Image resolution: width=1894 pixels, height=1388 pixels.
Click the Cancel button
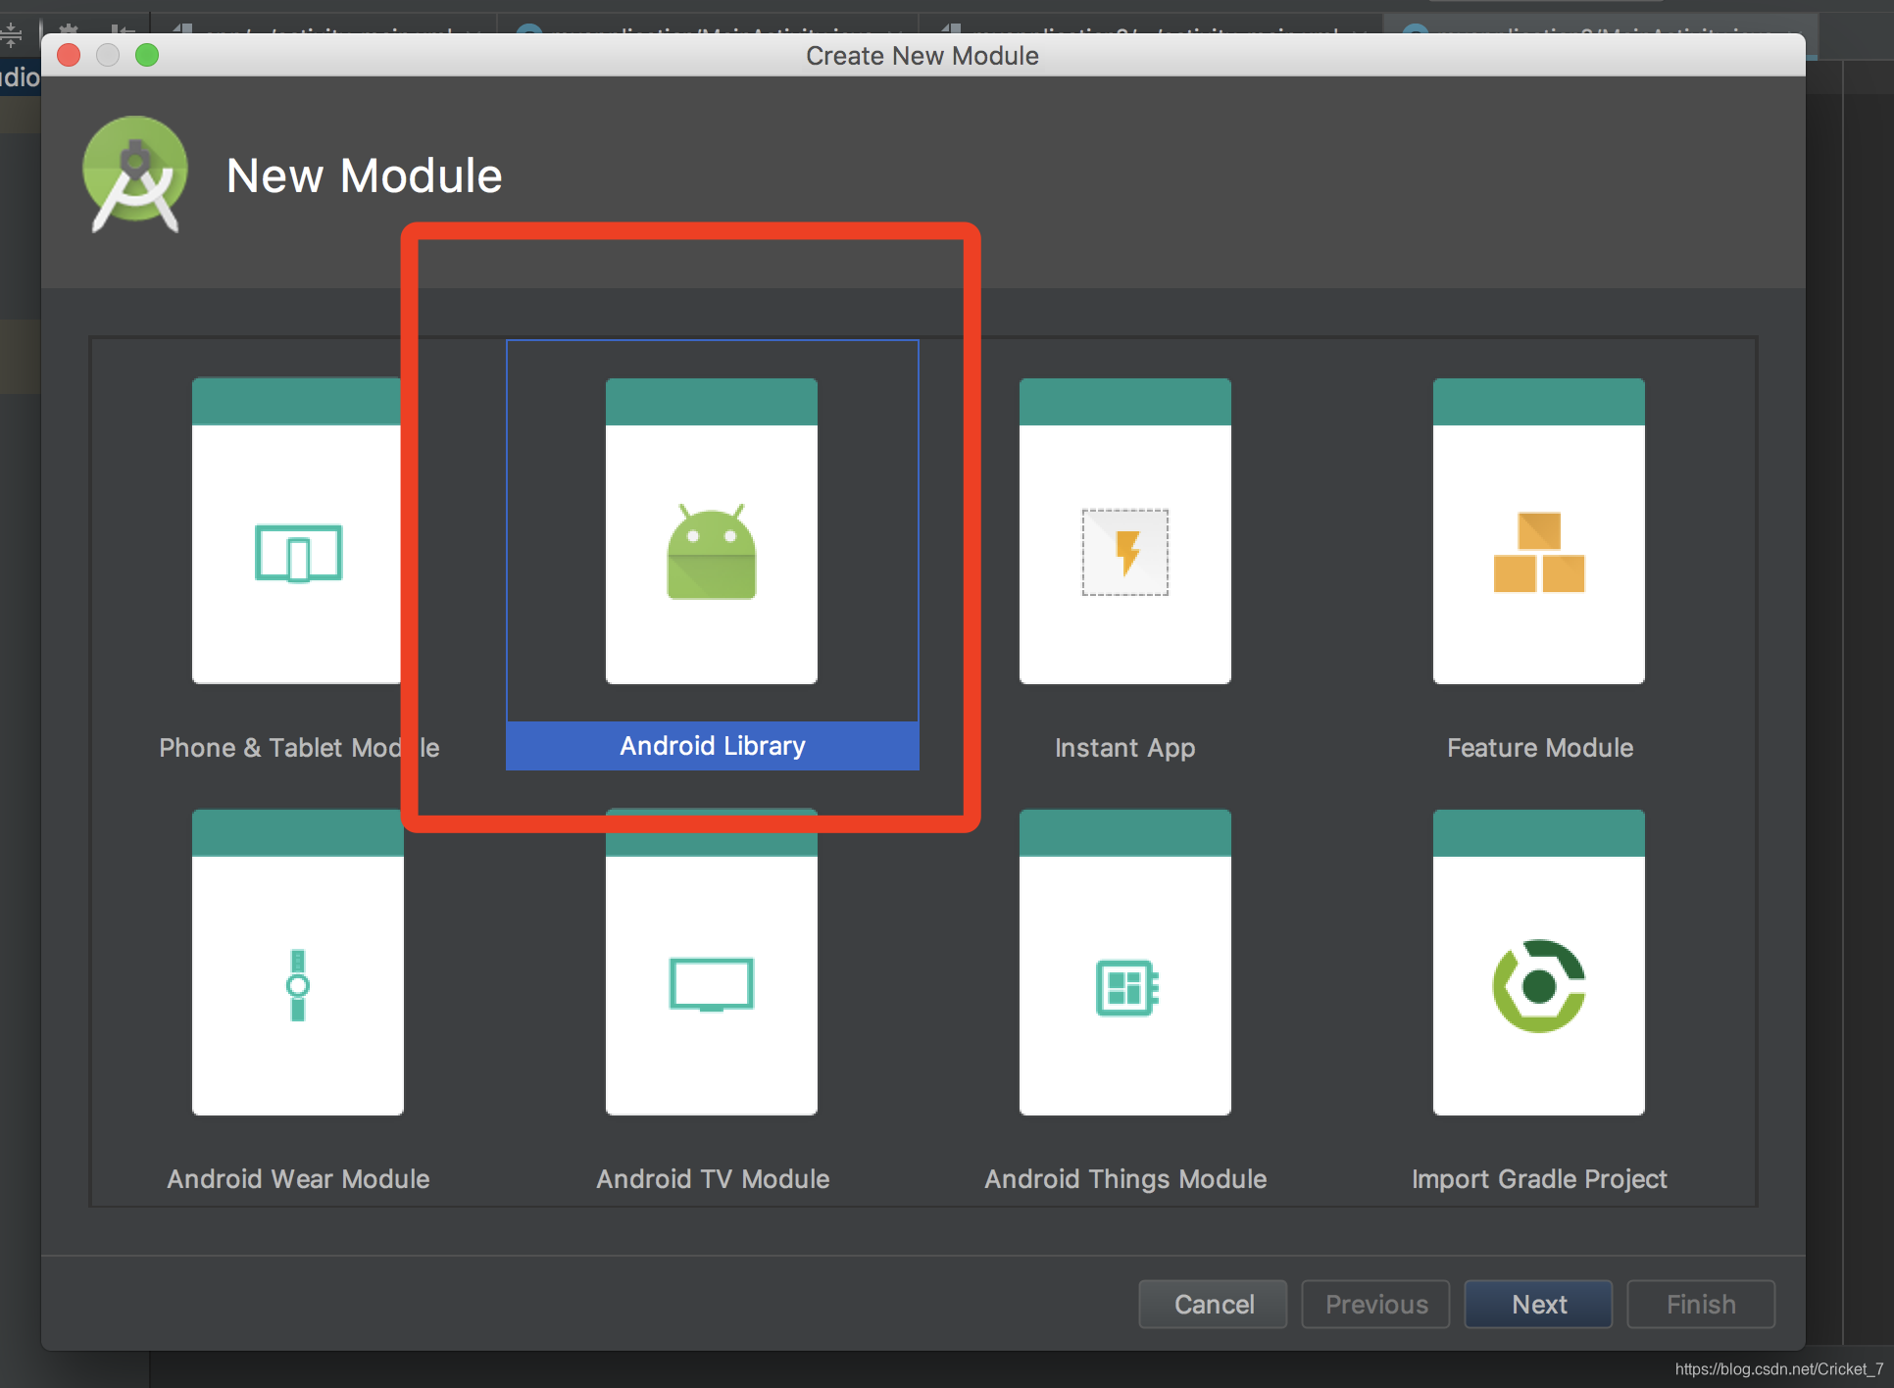[x=1213, y=1304]
